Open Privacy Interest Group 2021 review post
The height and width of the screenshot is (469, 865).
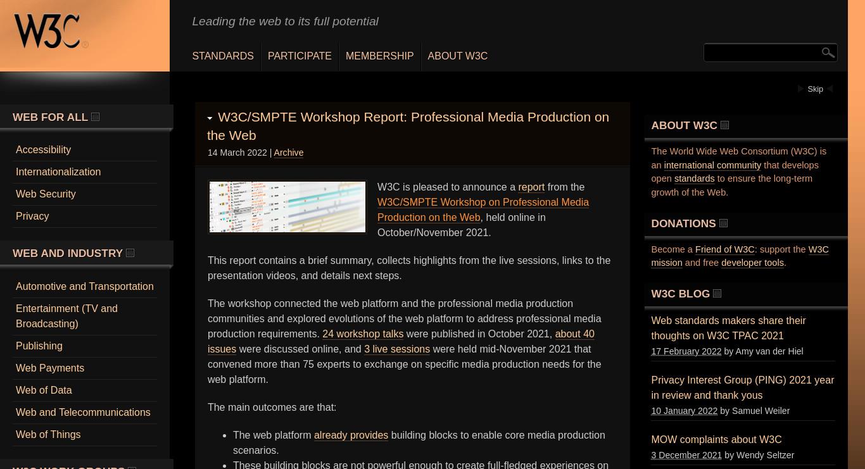pyautogui.click(x=742, y=387)
